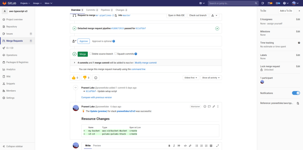303x150 pixels.
Task: Copy reference clipboard icon in sidebar
Action: point(298,103)
